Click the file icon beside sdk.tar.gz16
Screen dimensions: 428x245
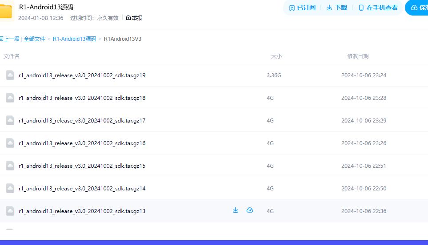[10, 143]
